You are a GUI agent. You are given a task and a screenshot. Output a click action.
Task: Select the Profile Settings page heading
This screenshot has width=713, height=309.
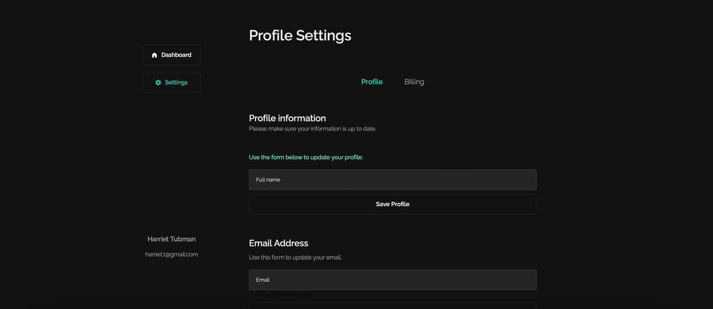click(300, 35)
